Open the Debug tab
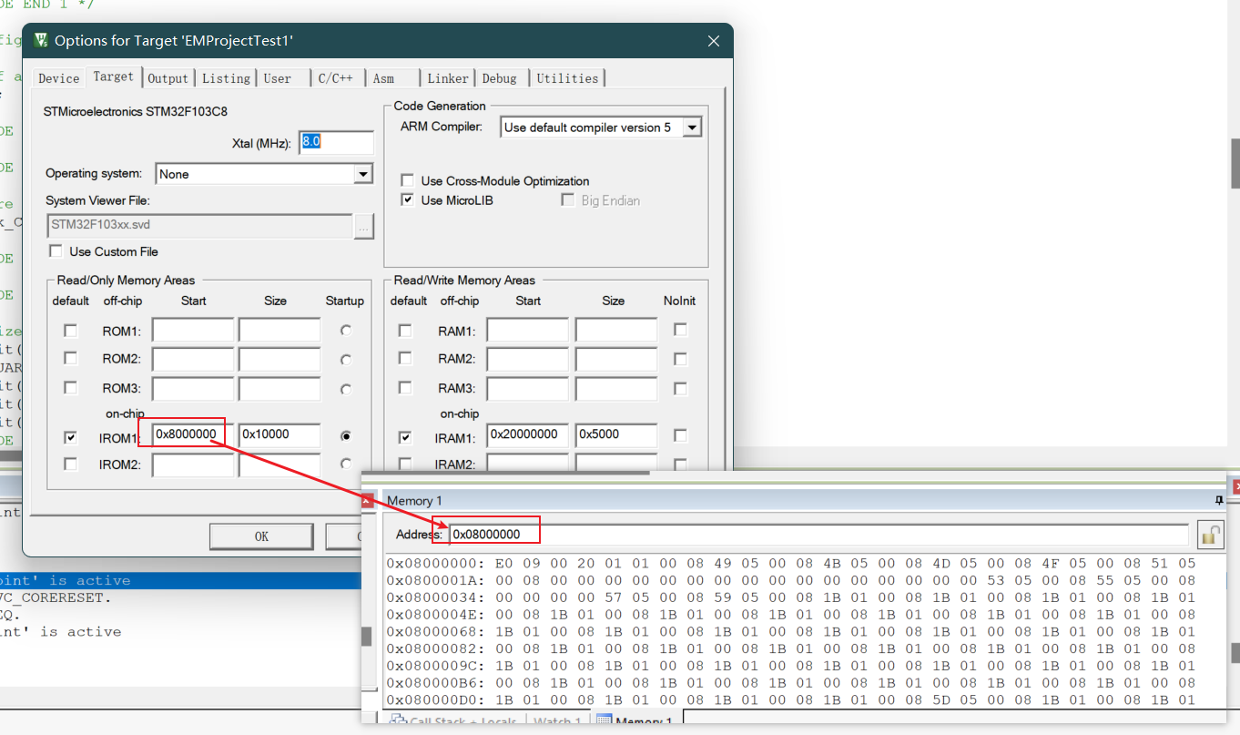The height and width of the screenshot is (735, 1240). [500, 78]
